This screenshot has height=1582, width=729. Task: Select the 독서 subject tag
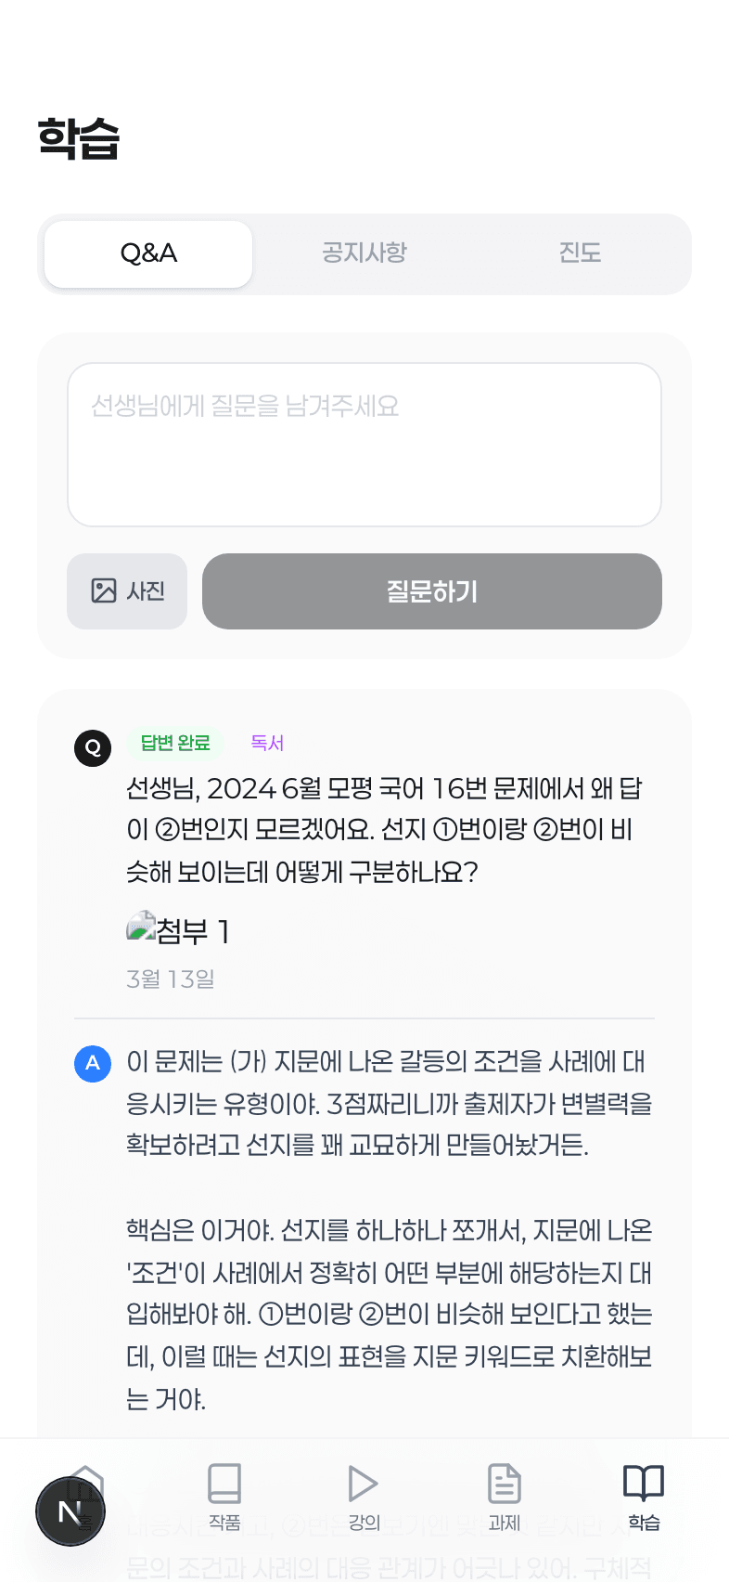pyautogui.click(x=267, y=744)
